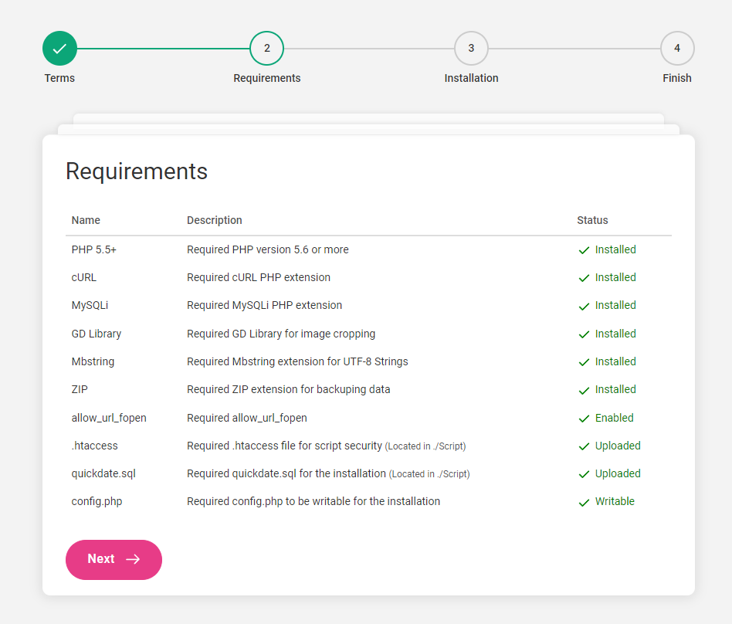
Task: Select step 2 Requirements circle
Action: [266, 49]
